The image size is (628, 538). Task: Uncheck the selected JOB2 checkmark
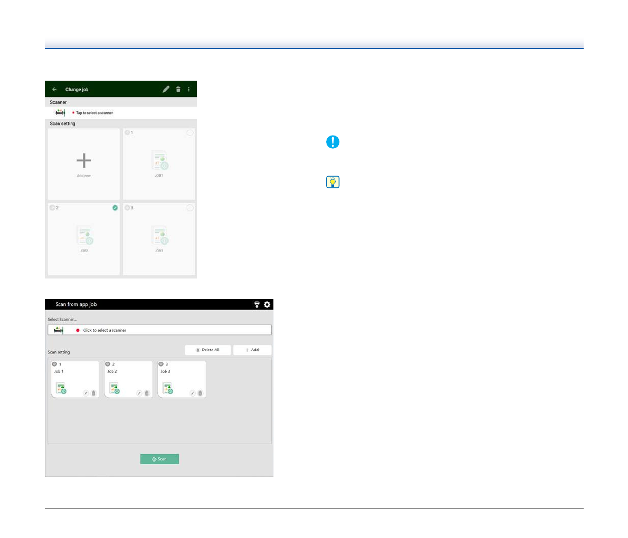click(x=115, y=208)
